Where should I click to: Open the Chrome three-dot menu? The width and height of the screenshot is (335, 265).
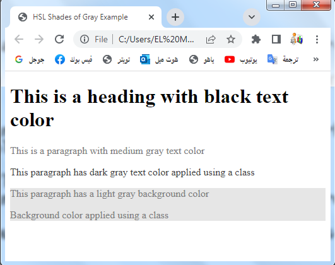pyautogui.click(x=317, y=39)
